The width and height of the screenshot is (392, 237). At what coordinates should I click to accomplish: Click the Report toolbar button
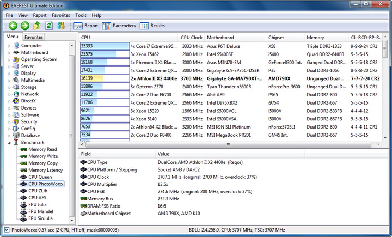(86, 26)
